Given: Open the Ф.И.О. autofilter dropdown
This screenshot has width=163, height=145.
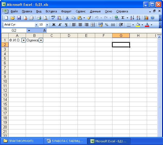Looking at the screenshot, I should coord(24,40).
